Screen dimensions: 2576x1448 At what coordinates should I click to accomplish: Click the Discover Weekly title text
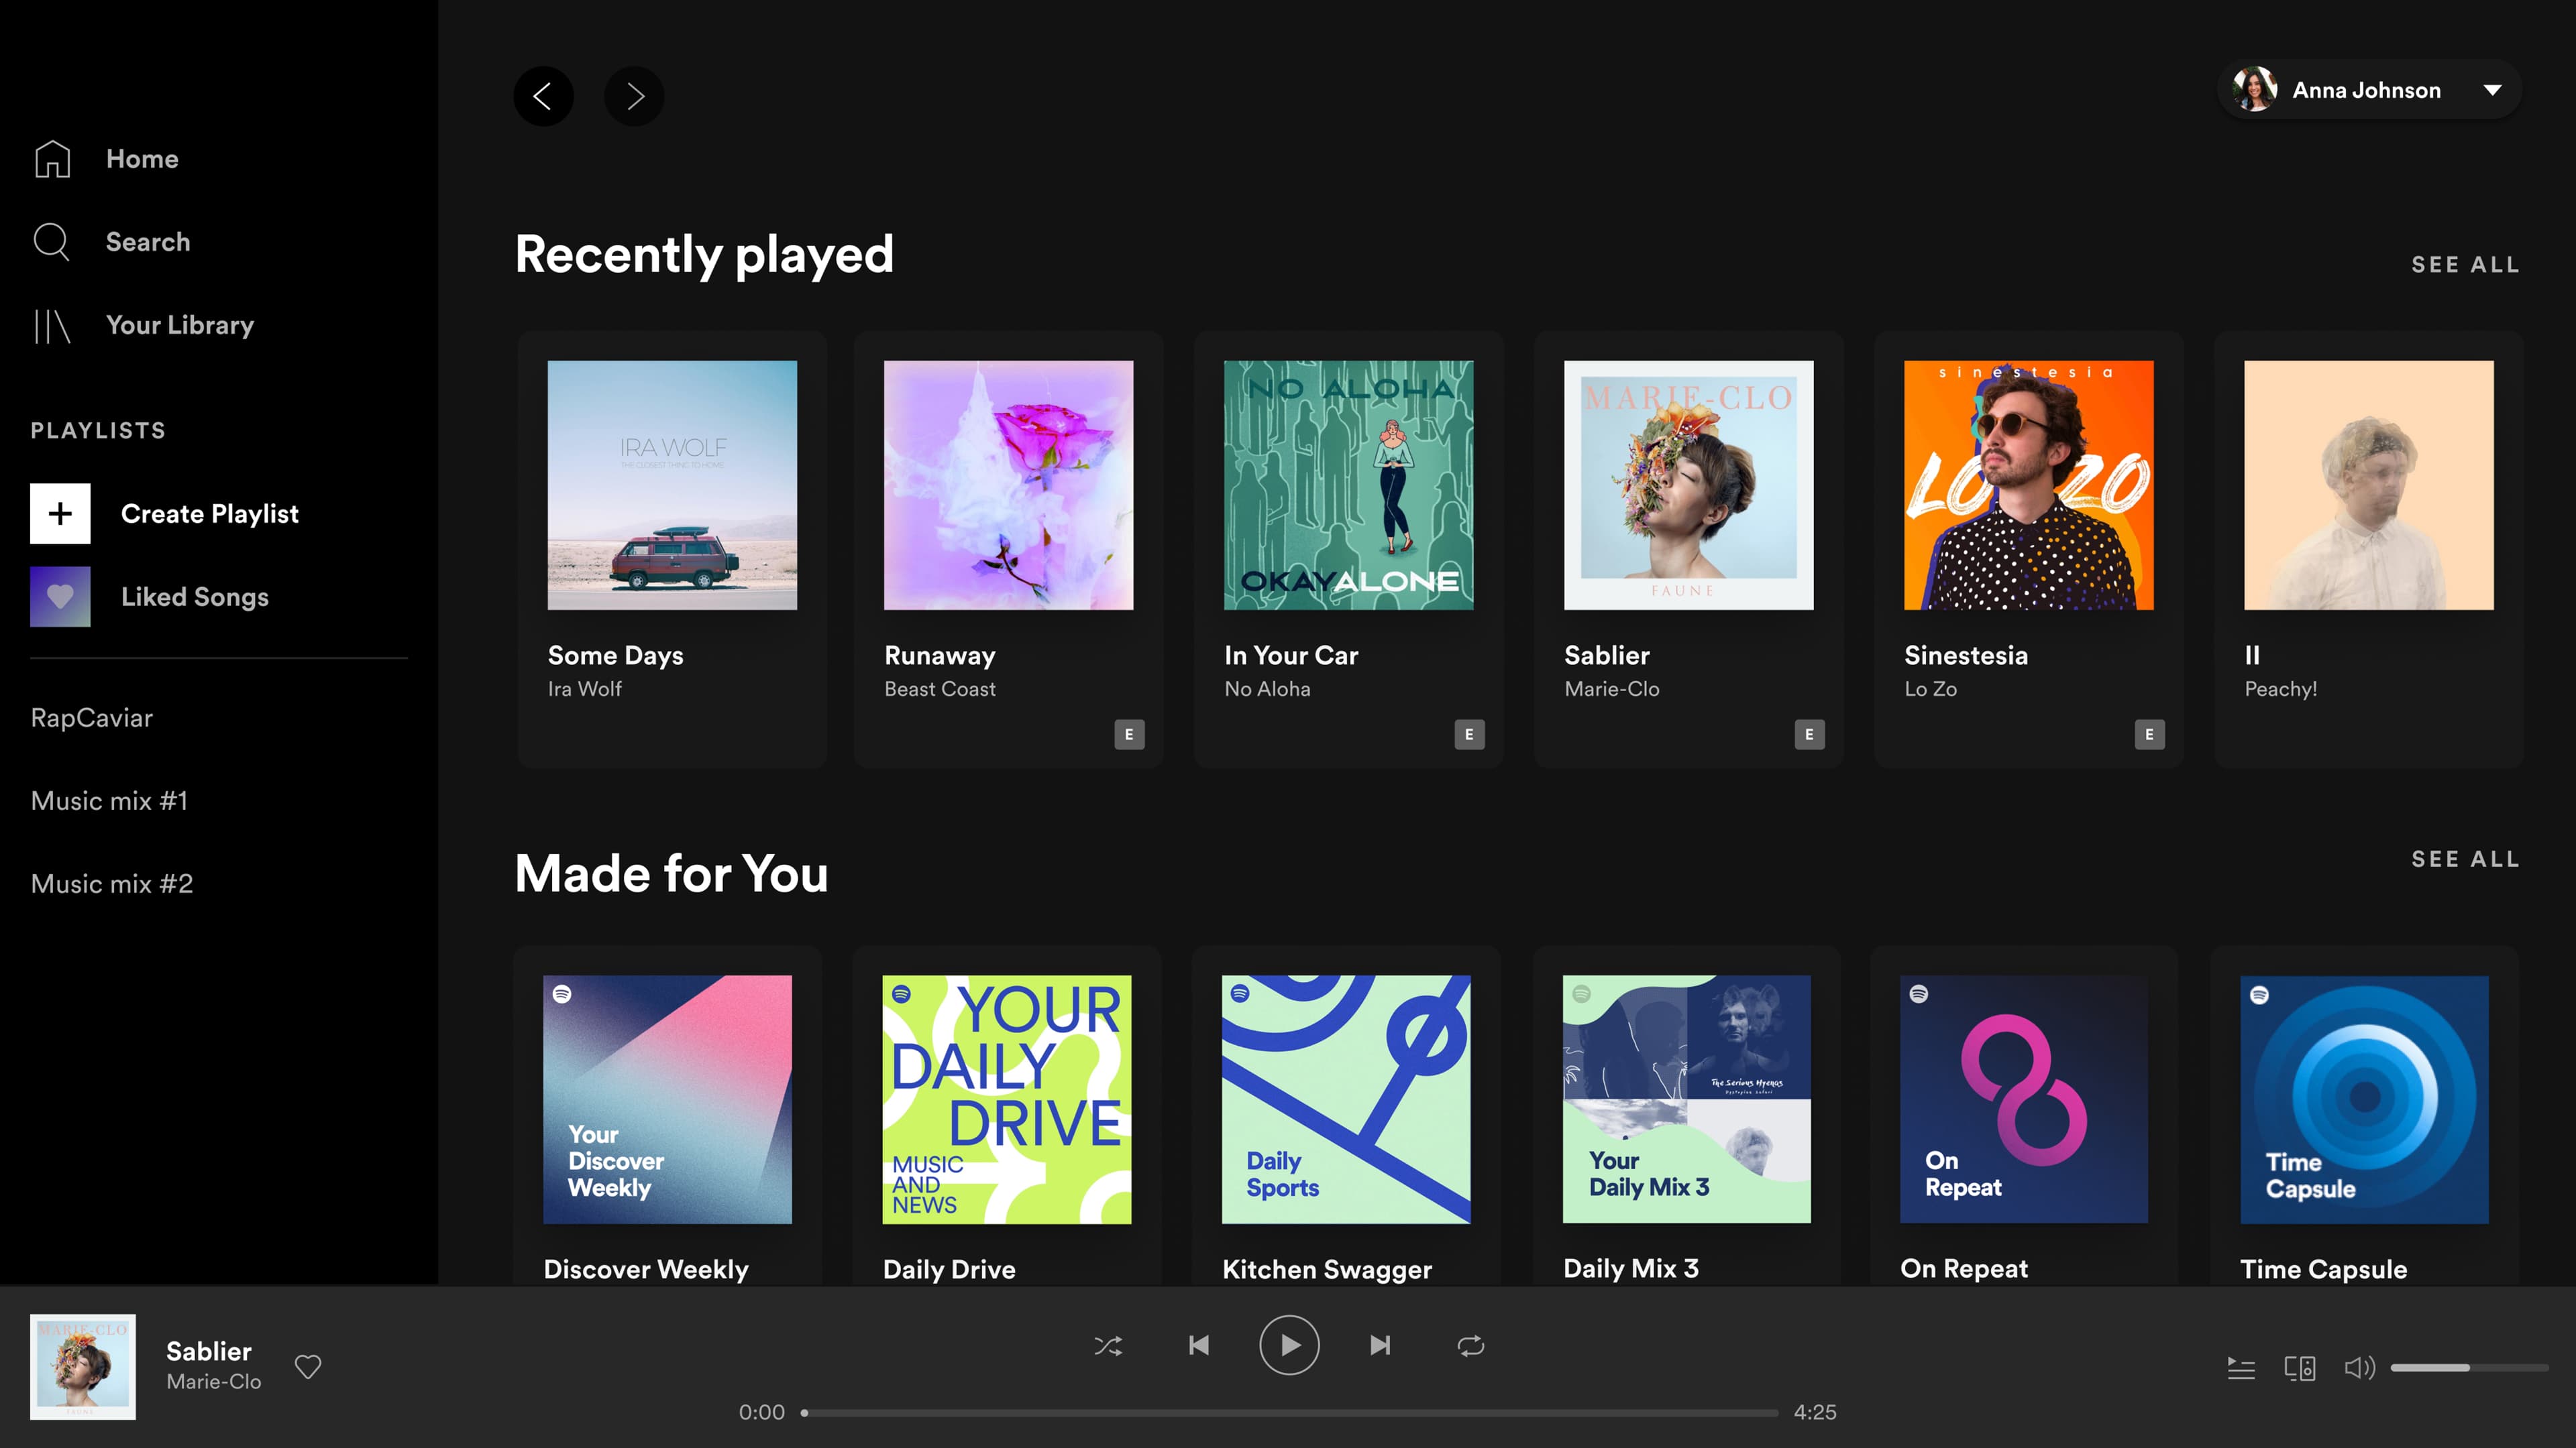click(x=646, y=1269)
